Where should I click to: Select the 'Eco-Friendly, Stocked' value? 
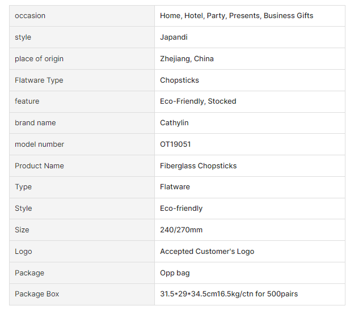pyautogui.click(x=198, y=101)
